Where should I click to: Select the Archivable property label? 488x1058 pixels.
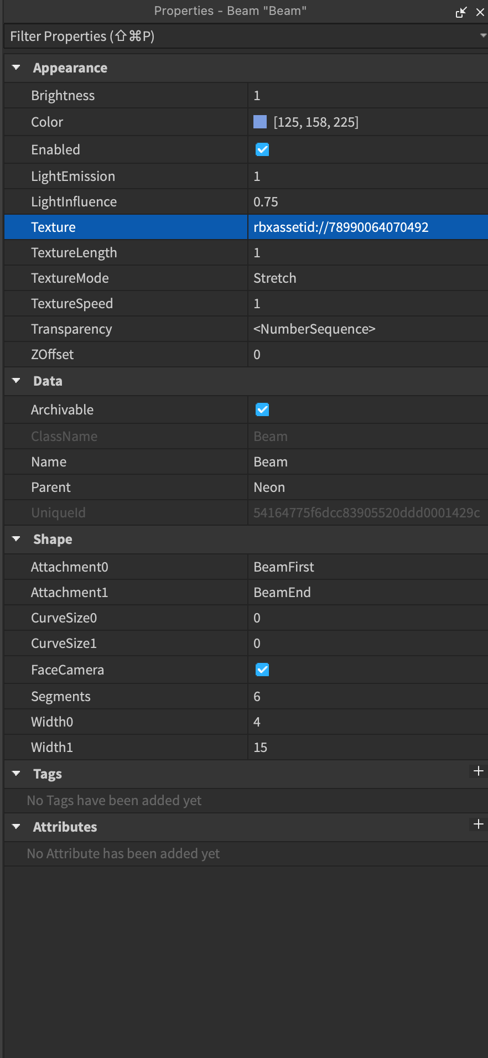[62, 409]
